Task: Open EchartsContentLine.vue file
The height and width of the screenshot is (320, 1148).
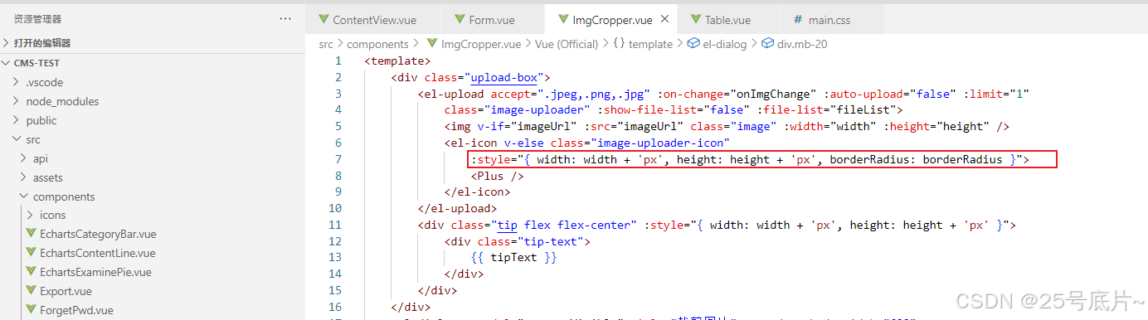Action: tap(97, 253)
